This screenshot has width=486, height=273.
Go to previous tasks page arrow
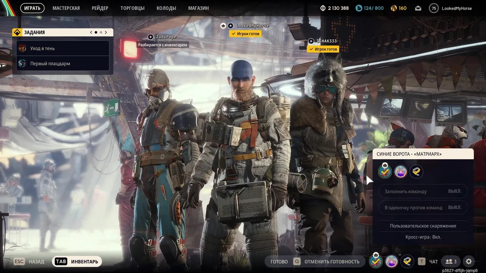click(x=91, y=32)
